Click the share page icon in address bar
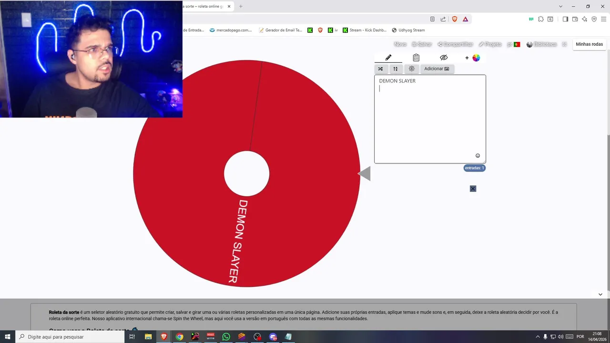This screenshot has height=343, width=610. 443,19
